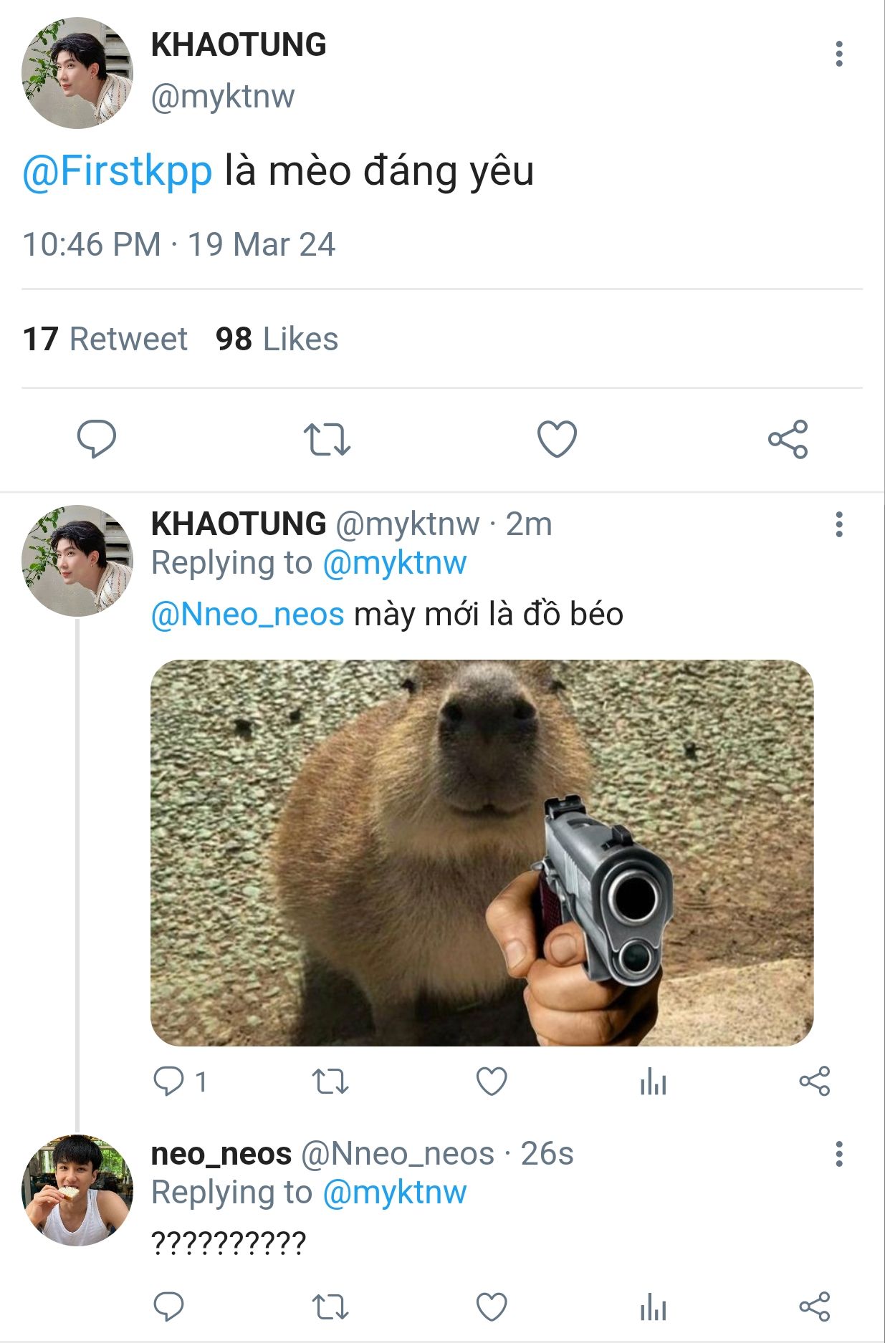
Task: Retweet neo_neos's reply
Action: (x=330, y=1307)
